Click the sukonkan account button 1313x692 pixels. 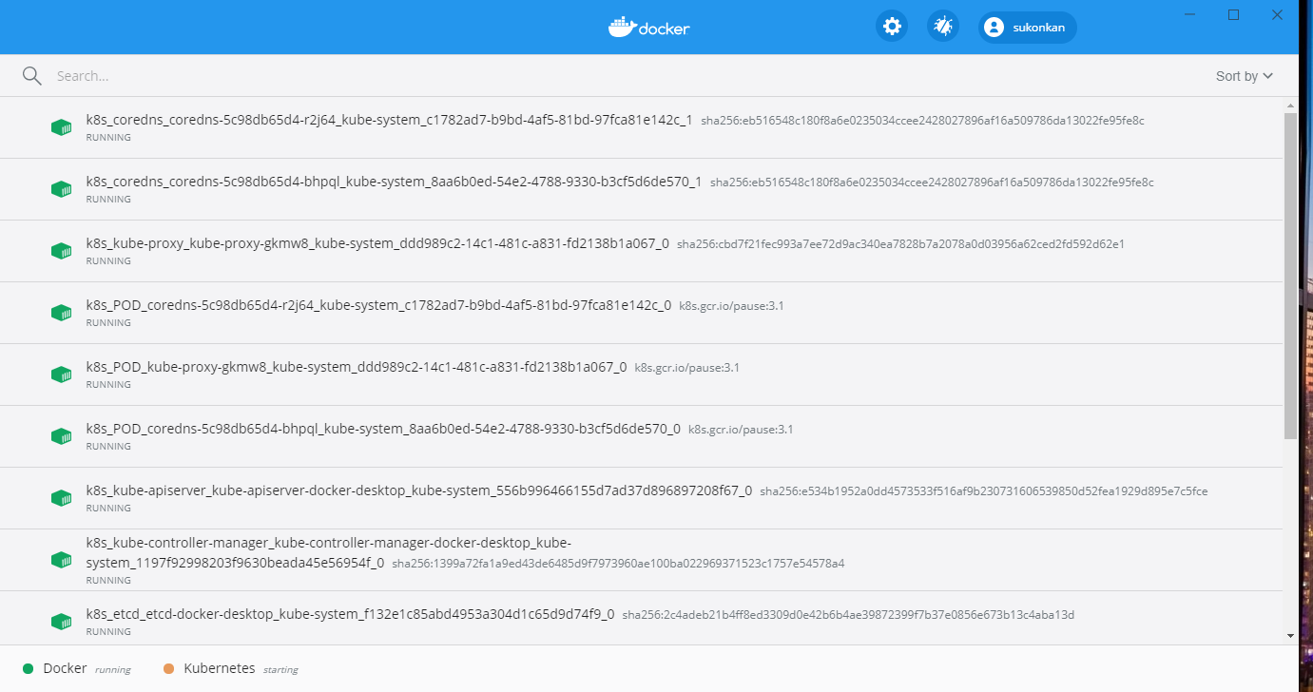pos(1027,27)
